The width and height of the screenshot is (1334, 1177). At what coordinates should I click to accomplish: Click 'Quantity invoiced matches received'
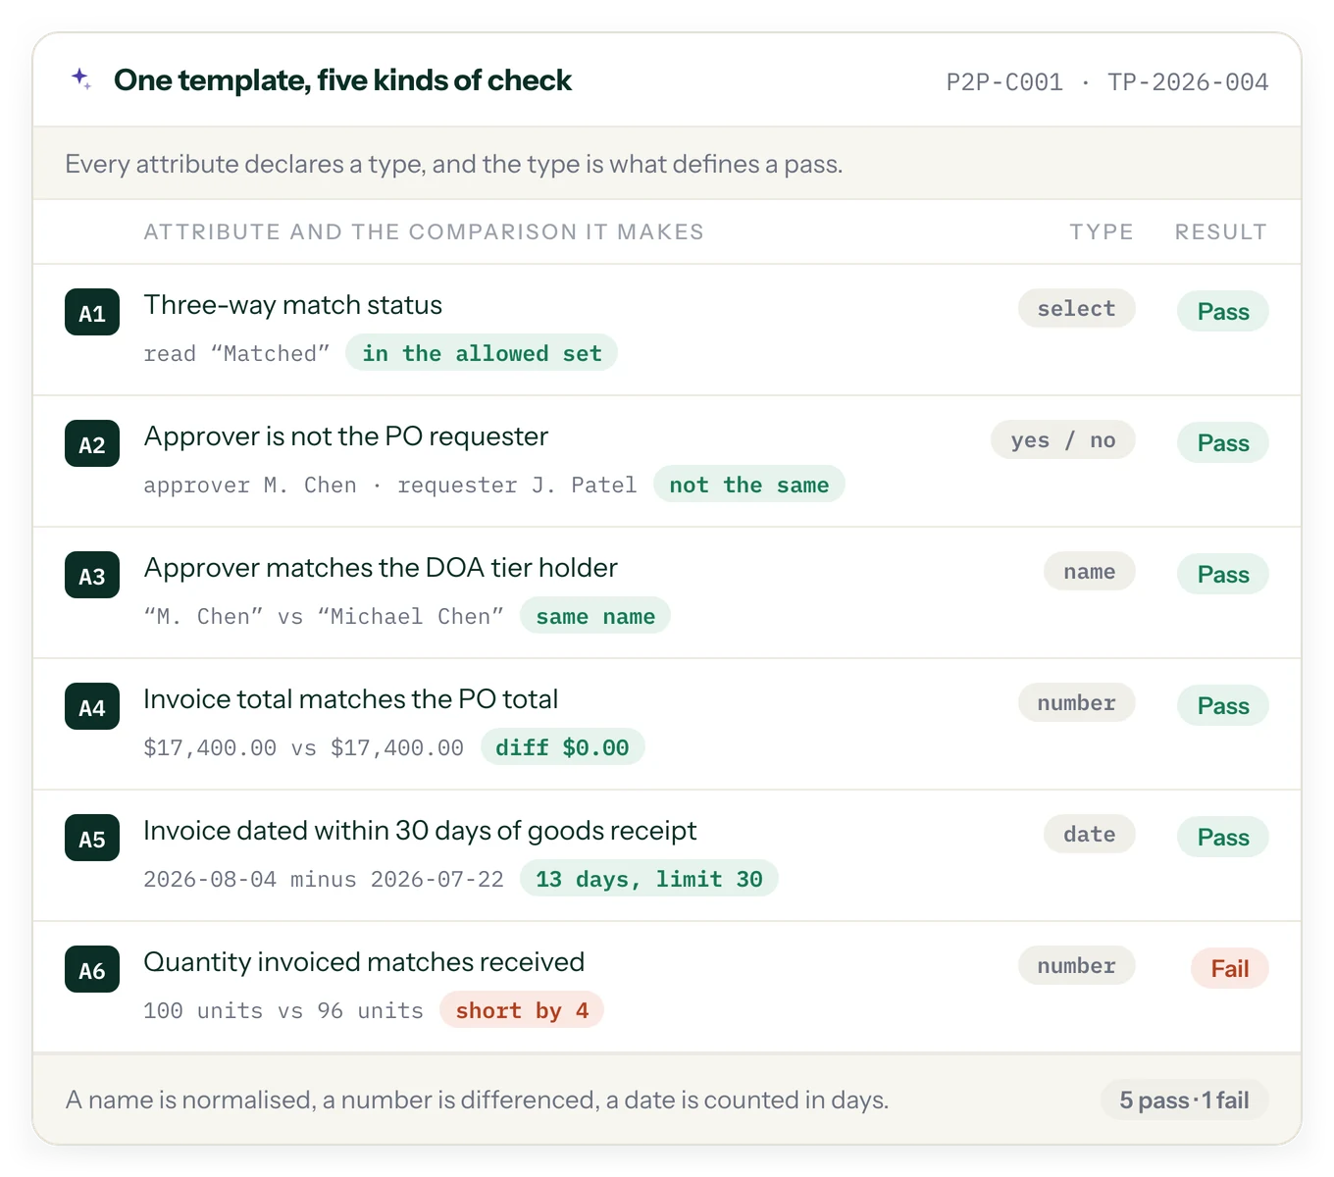364,962
